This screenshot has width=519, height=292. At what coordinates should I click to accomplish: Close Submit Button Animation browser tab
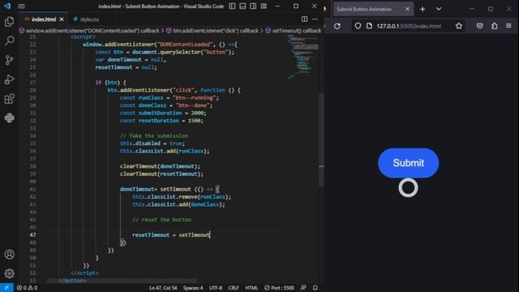point(407,9)
